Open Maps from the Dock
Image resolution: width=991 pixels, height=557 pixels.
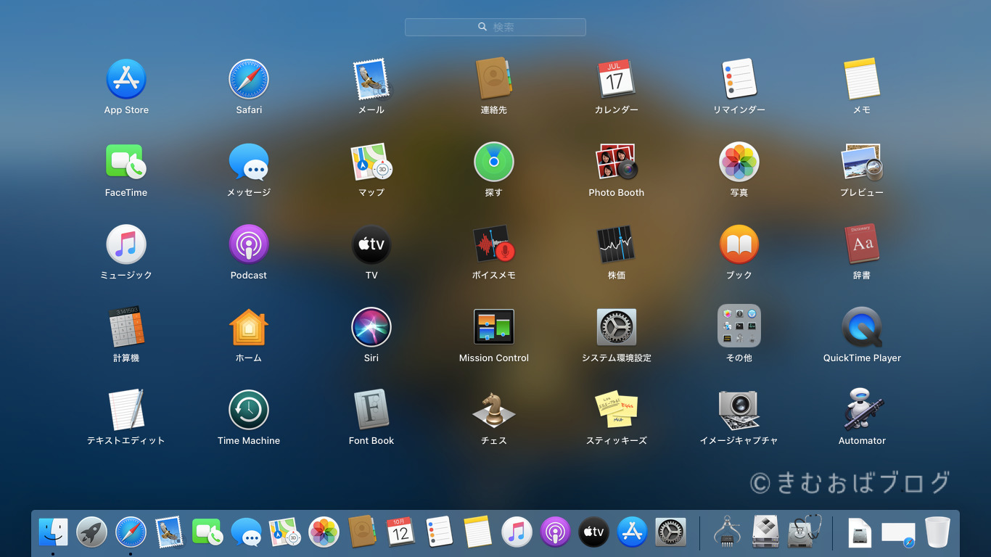(x=285, y=532)
